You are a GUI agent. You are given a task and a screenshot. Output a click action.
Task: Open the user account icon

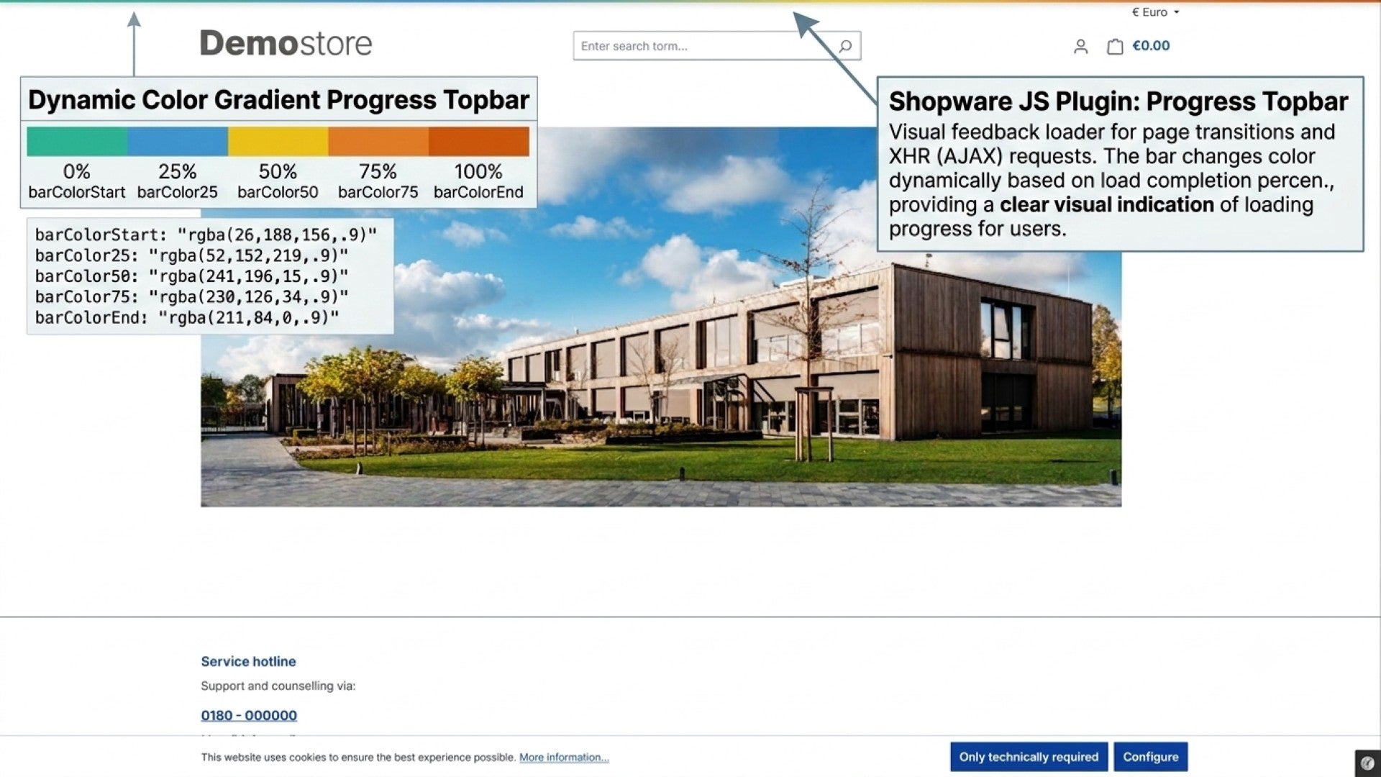pos(1080,47)
